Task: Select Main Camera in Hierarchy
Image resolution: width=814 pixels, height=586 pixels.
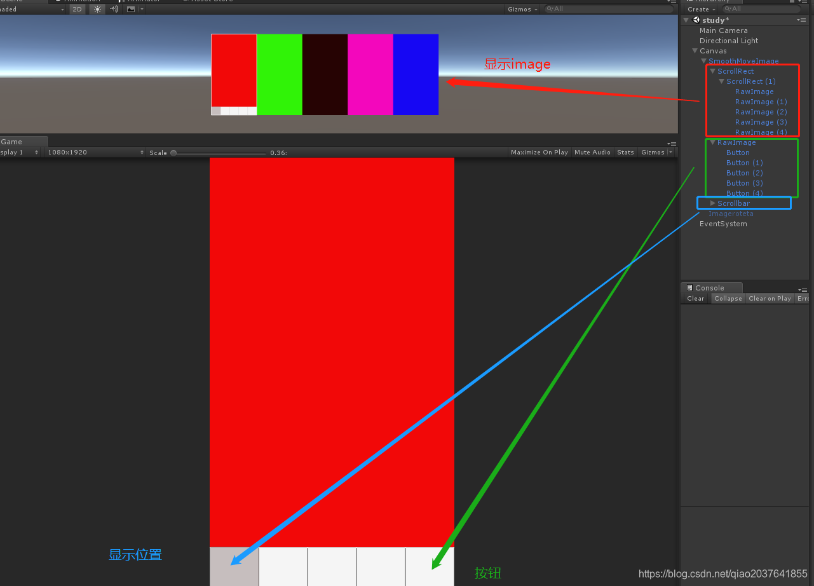Action: coord(724,31)
